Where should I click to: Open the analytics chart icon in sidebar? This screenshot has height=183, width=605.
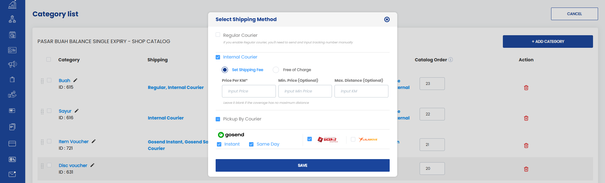(x=12, y=5)
